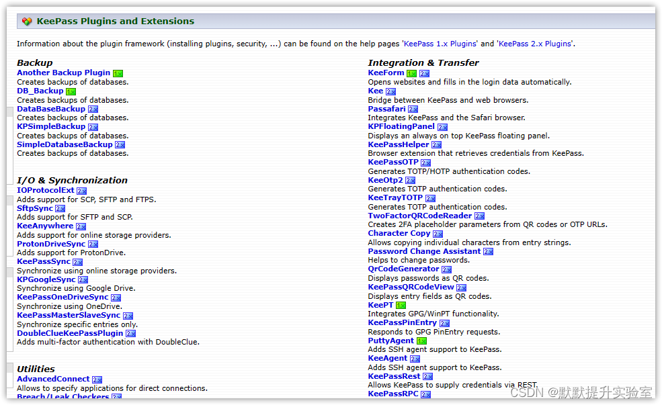The image size is (662, 405).
Task: Click the 2.x badge next to AdvancedConnect
Action: coord(97,379)
